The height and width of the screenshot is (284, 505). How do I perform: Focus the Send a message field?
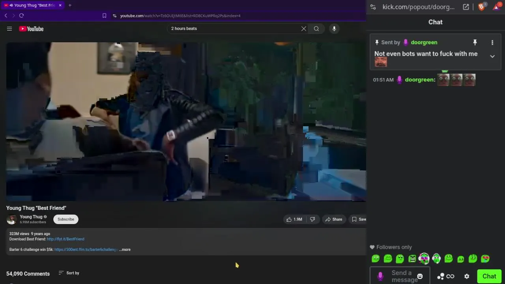pos(402,276)
